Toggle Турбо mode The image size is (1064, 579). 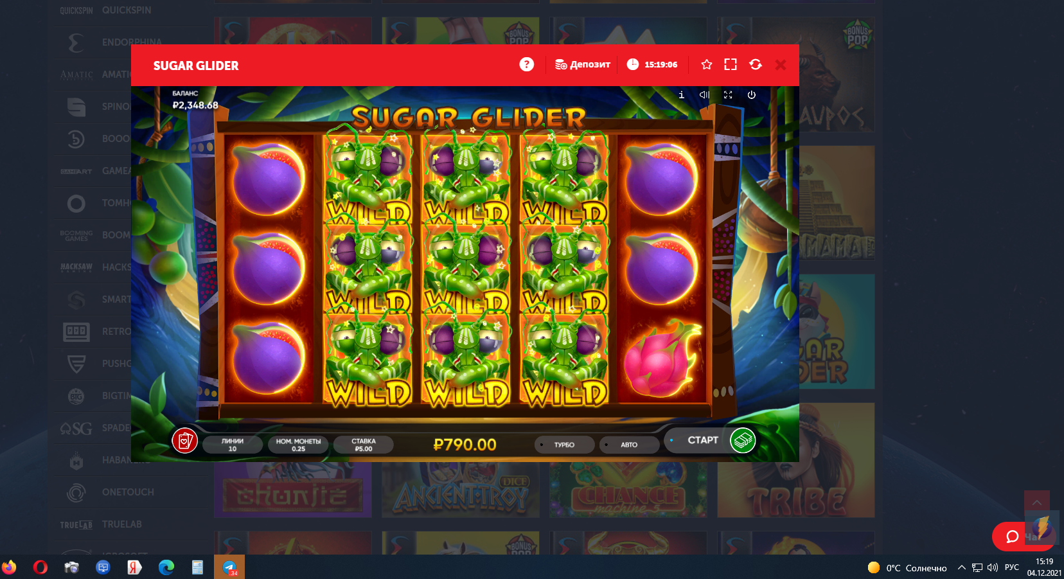[564, 445]
